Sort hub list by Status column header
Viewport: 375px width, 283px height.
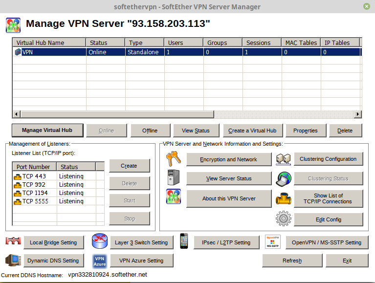106,43
